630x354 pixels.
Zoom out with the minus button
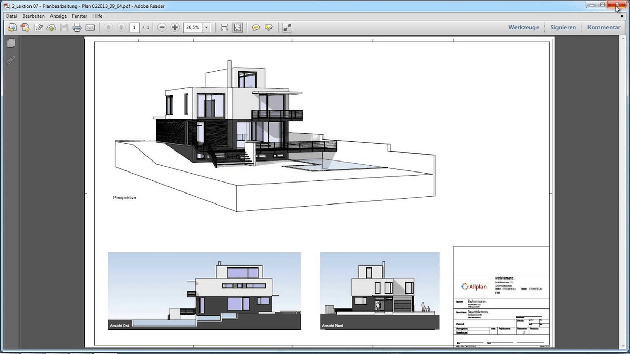162,27
